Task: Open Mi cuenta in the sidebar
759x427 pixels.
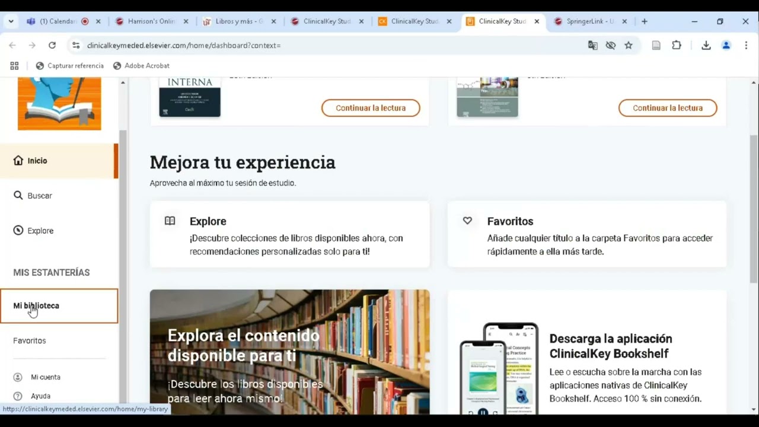Action: coord(46,377)
